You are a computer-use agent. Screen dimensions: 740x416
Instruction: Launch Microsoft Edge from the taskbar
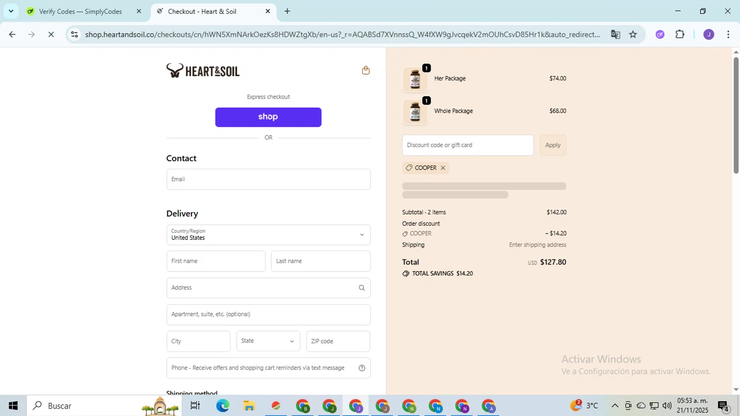coord(222,406)
